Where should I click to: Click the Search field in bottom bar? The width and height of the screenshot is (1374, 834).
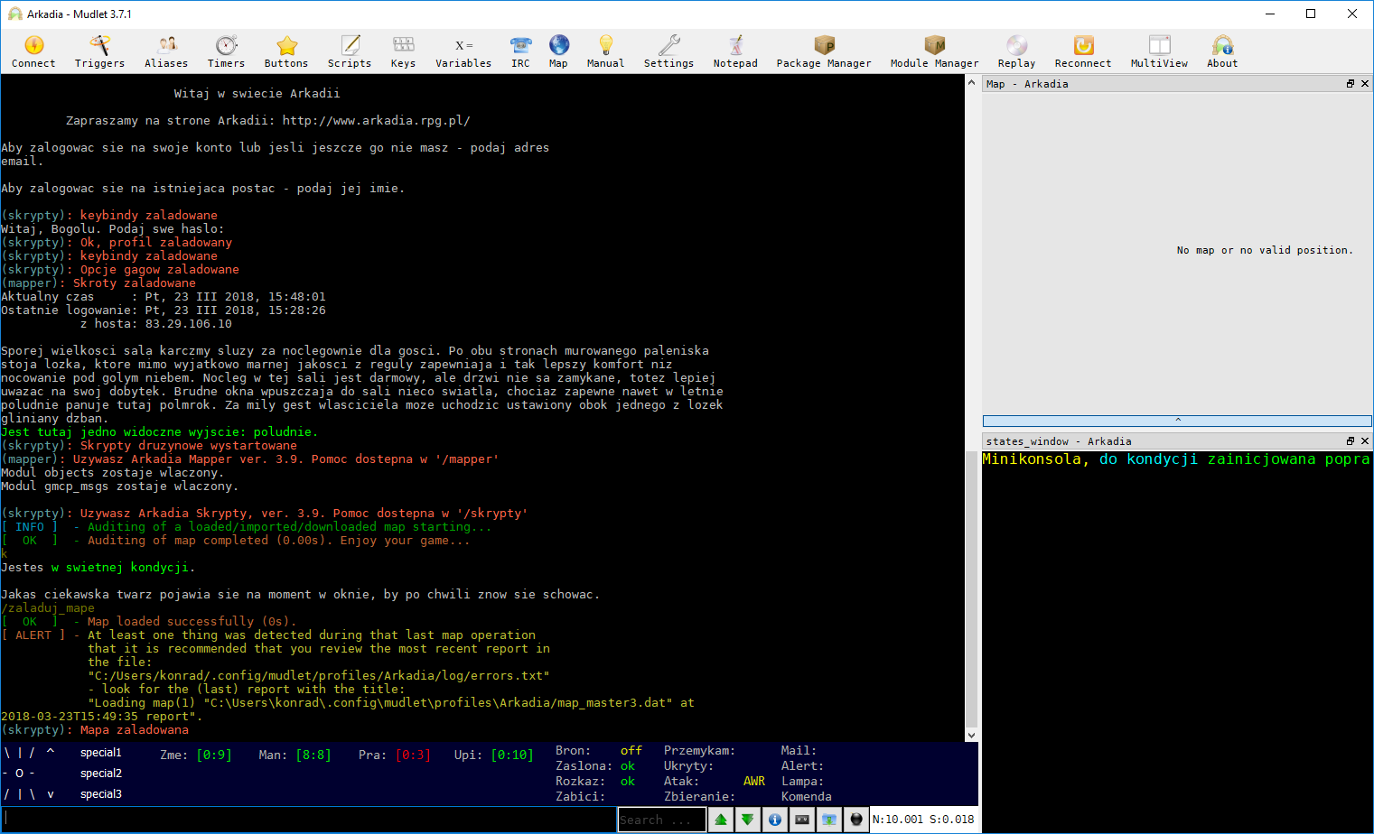662,820
